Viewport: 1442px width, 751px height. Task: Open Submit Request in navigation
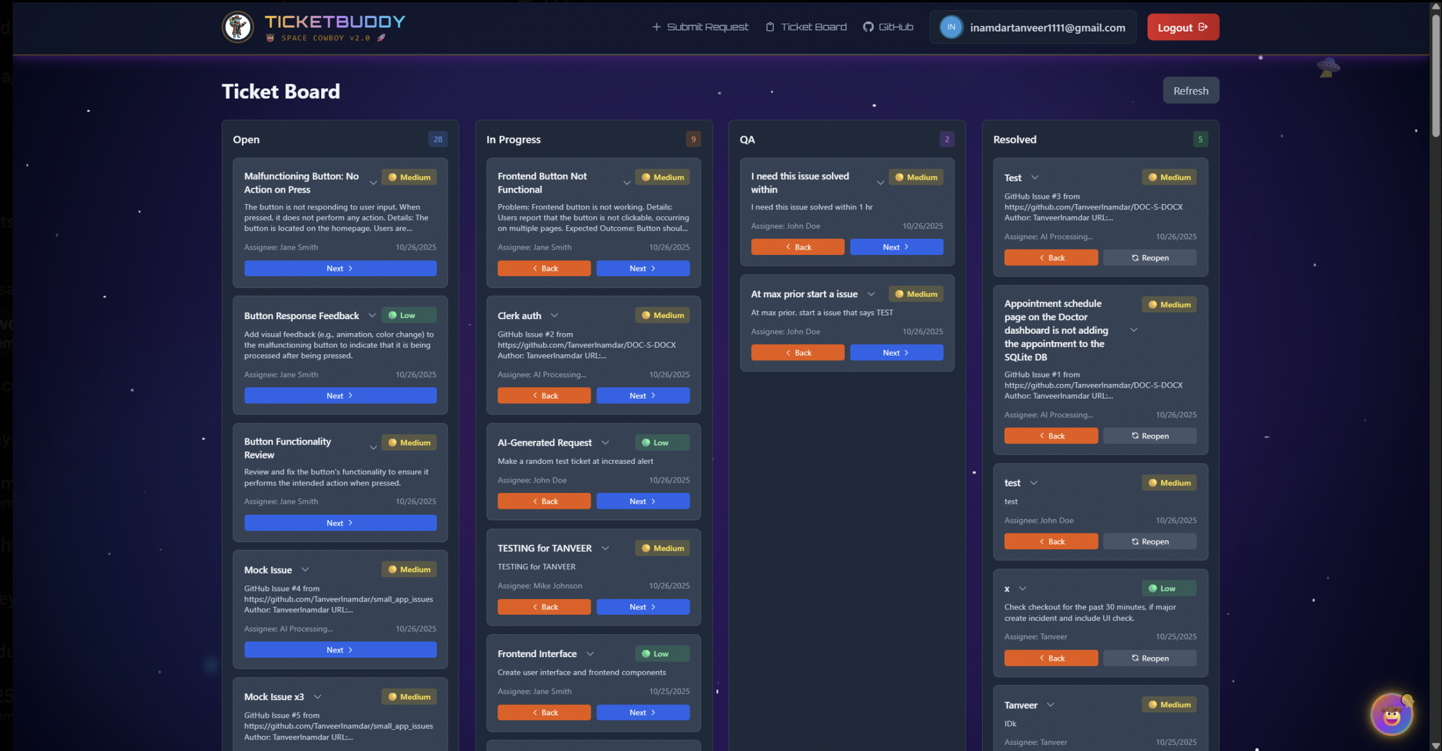(x=700, y=27)
